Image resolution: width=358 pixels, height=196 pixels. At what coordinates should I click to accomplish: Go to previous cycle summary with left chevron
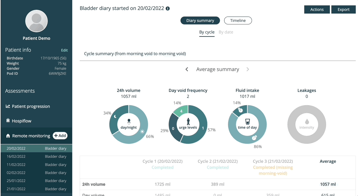point(187,69)
